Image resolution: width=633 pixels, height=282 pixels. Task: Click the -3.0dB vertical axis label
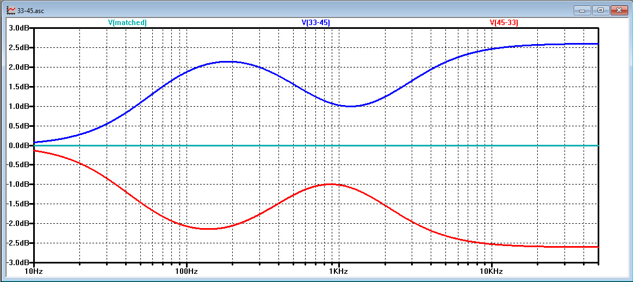tap(17, 262)
